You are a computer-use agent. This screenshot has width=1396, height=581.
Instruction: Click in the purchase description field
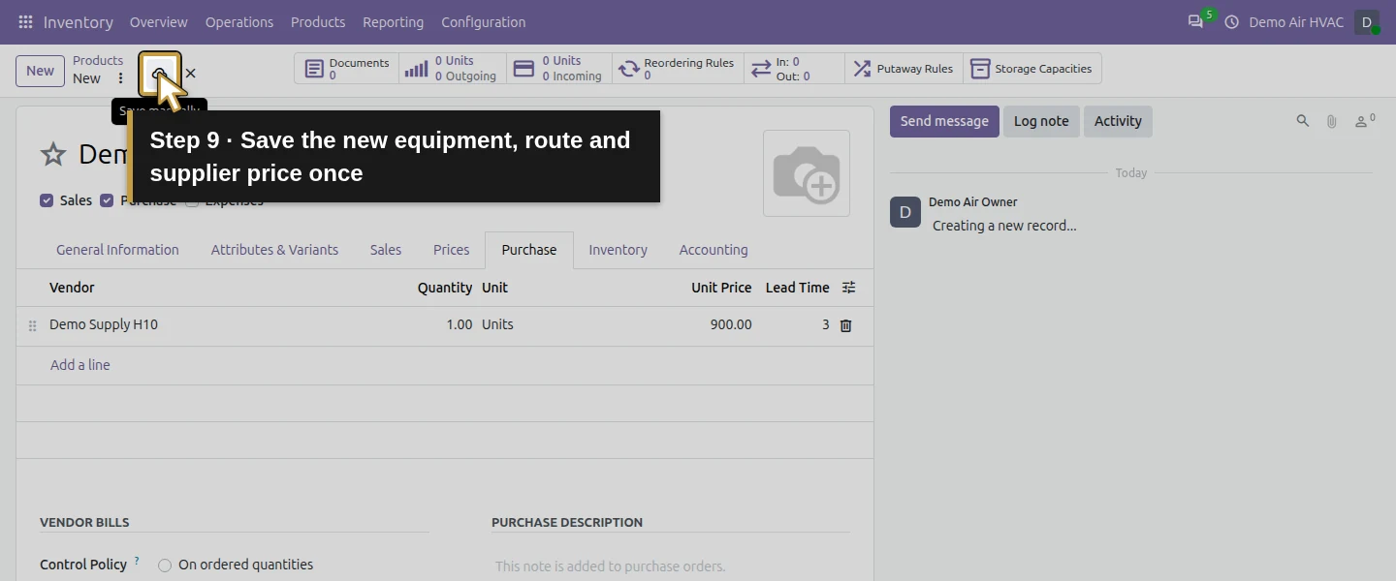[671, 566]
